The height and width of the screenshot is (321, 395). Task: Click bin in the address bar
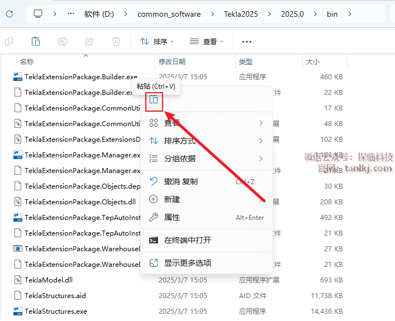pyautogui.click(x=332, y=14)
